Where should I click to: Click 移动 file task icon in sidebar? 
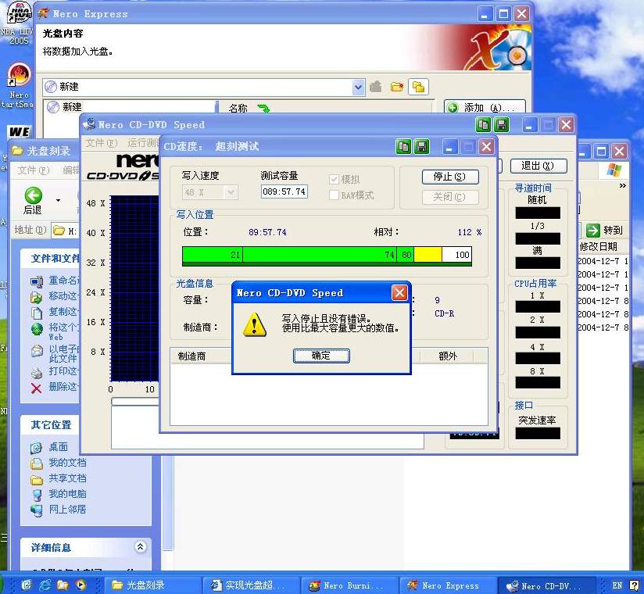click(x=37, y=297)
